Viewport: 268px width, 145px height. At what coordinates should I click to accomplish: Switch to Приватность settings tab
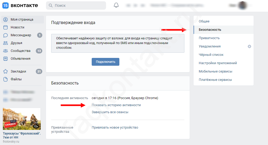pos(209,38)
